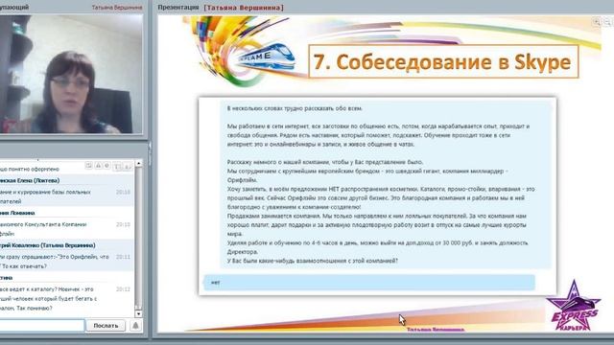Click the 'Презентация' panel header

pyautogui.click(x=178, y=7)
